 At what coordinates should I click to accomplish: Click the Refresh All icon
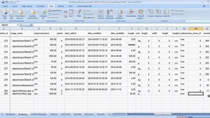[44, 14]
